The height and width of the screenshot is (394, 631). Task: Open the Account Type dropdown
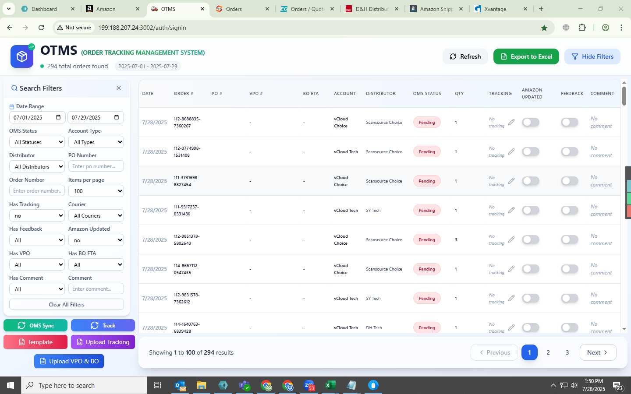click(96, 142)
